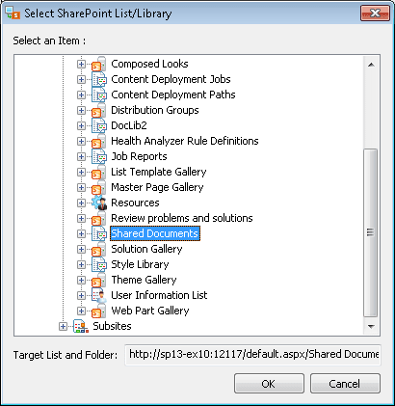Click the Health Analyzer Rule Definitions icon
The width and height of the screenshot is (395, 406).
99,141
